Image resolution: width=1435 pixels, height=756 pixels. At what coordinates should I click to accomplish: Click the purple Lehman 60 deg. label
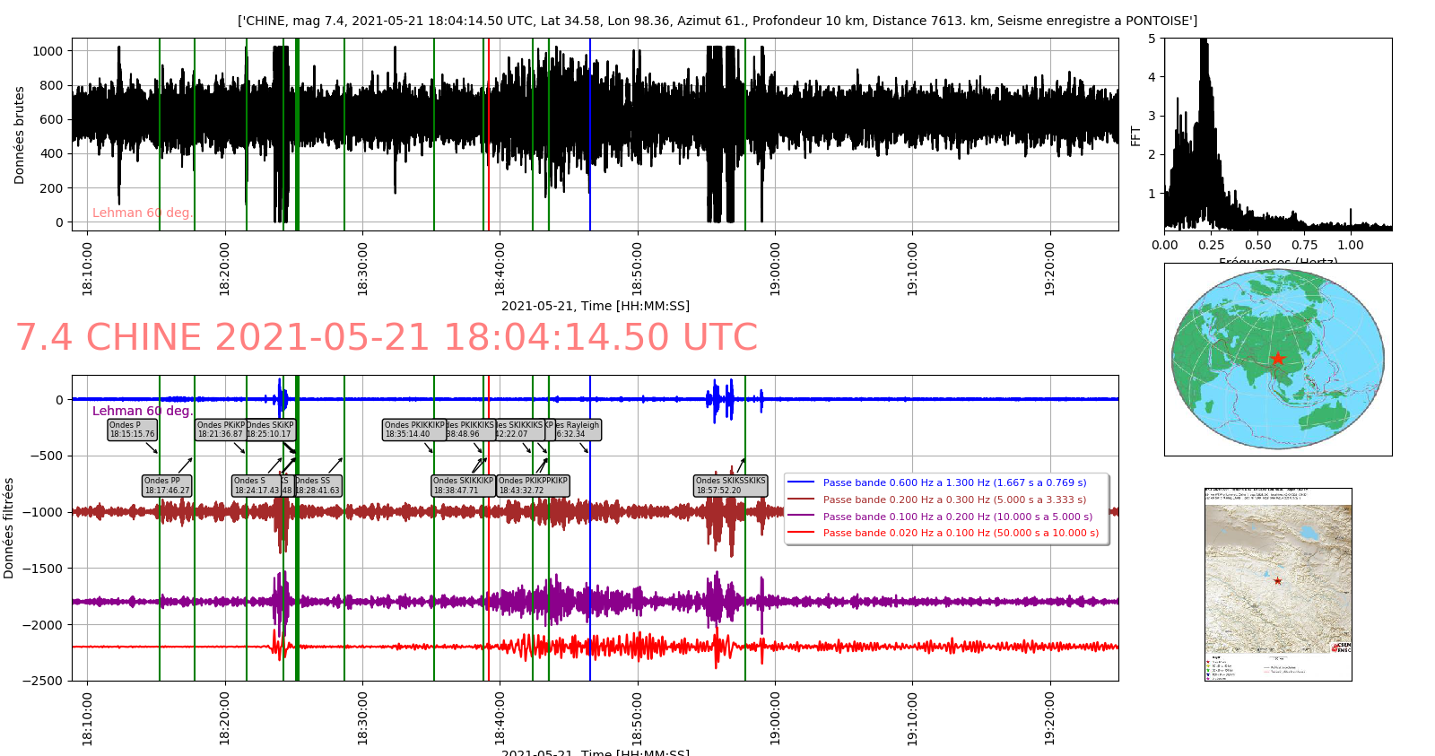(x=143, y=411)
